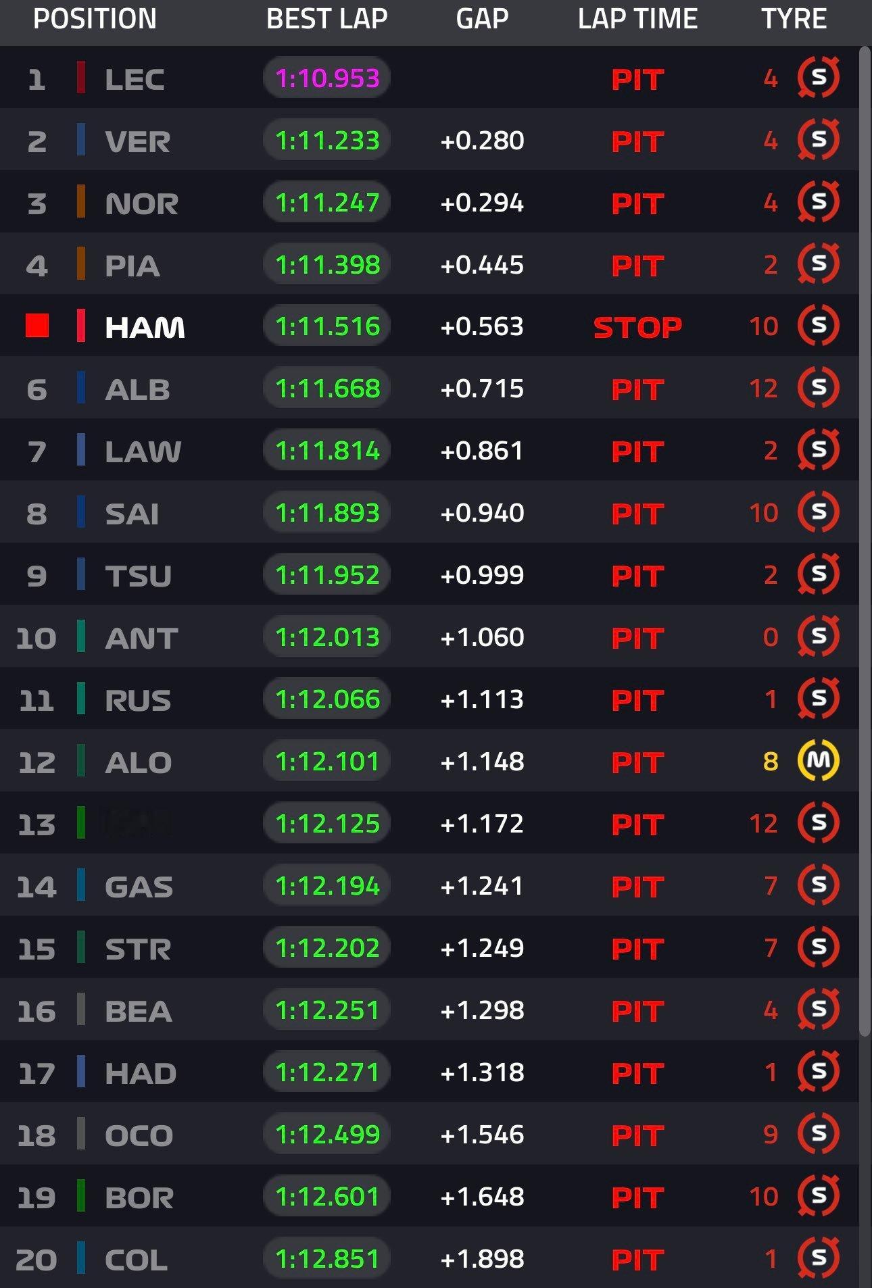The image size is (872, 1288).
Task: Open driver VER's row
Action: pos(429,140)
